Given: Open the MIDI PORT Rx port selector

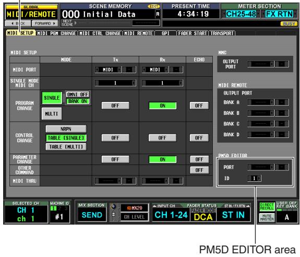Looking at the screenshot, I should (x=155, y=69).
